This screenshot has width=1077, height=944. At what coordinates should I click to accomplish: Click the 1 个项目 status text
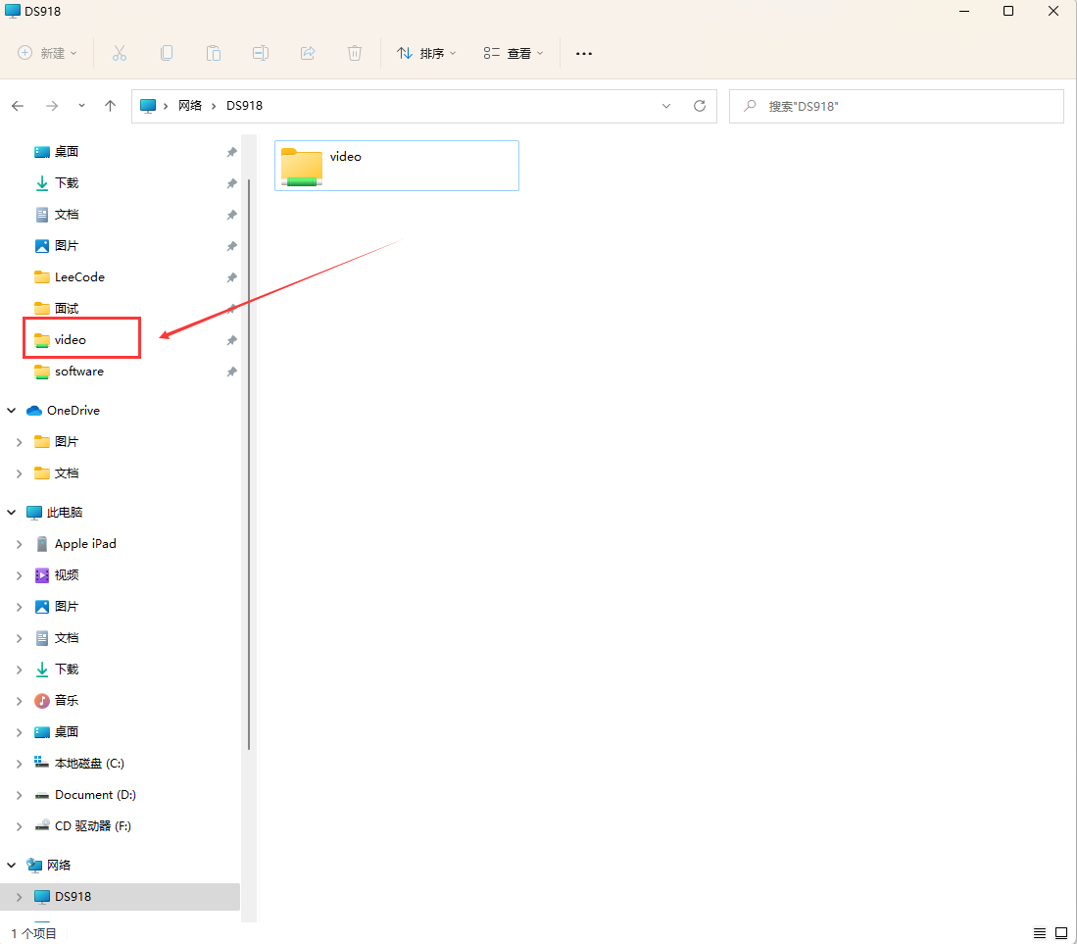click(33, 933)
